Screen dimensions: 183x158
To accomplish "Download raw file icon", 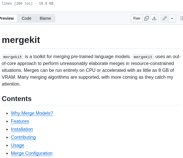I will tap(154, 18).
